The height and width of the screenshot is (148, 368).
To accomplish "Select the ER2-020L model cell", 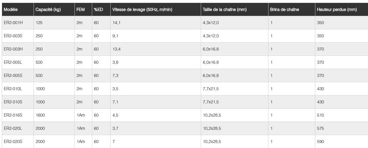I will (13, 128).
